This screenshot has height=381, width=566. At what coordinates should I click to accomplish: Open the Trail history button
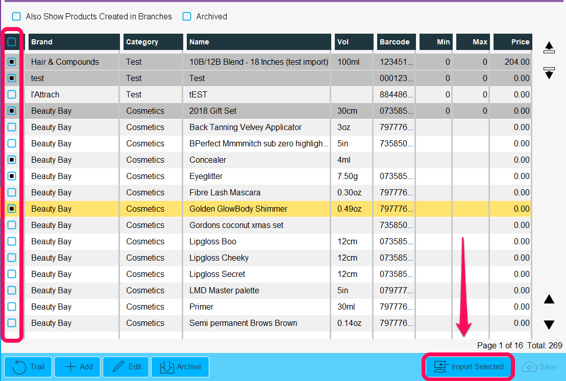29,367
